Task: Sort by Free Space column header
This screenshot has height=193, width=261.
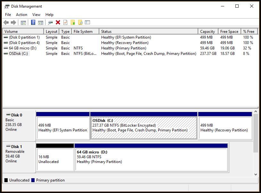Action: [229, 31]
